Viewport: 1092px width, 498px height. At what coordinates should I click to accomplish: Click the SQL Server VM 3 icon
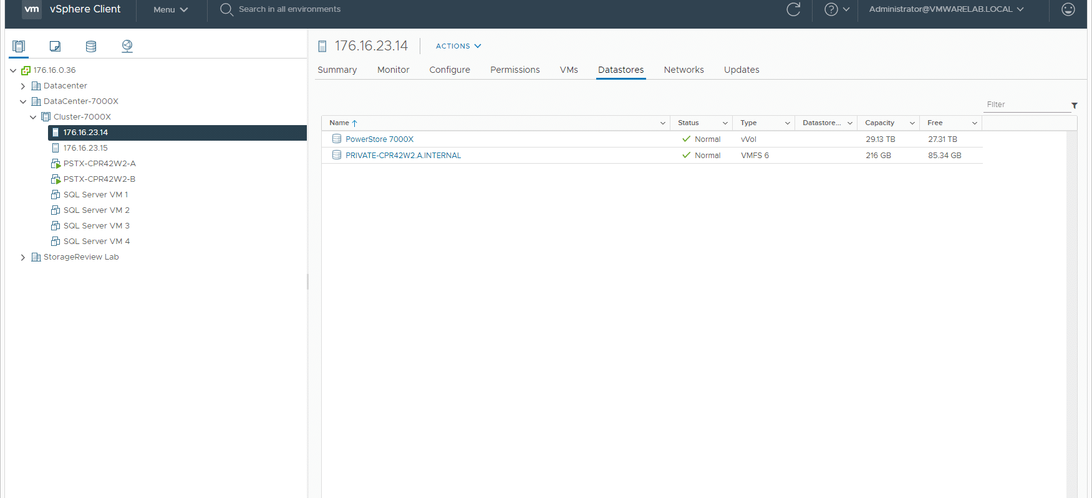(x=56, y=226)
